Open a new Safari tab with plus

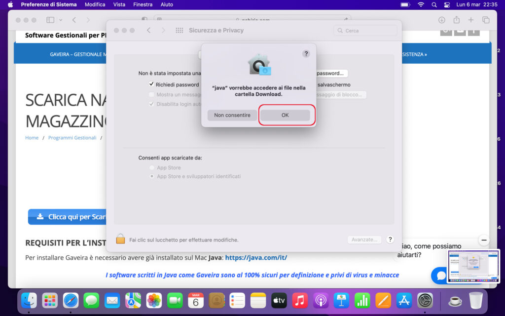click(x=471, y=20)
